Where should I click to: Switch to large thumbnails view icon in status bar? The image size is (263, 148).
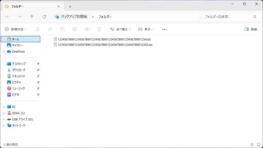point(258,144)
